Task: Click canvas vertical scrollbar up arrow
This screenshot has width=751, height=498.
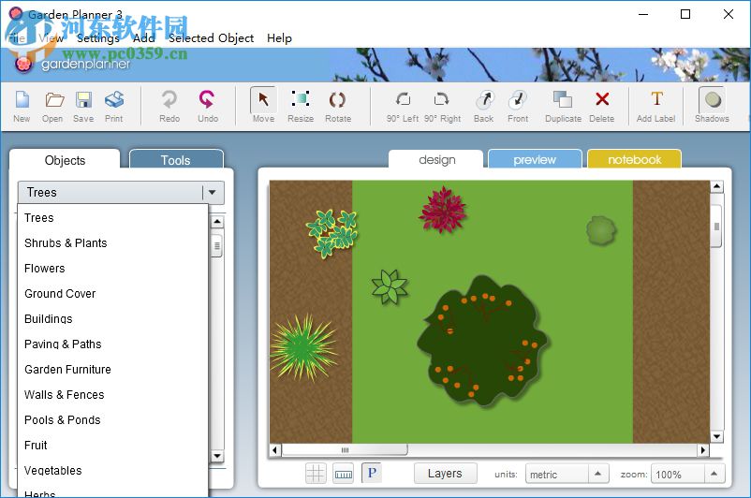Action: pyautogui.click(x=716, y=186)
